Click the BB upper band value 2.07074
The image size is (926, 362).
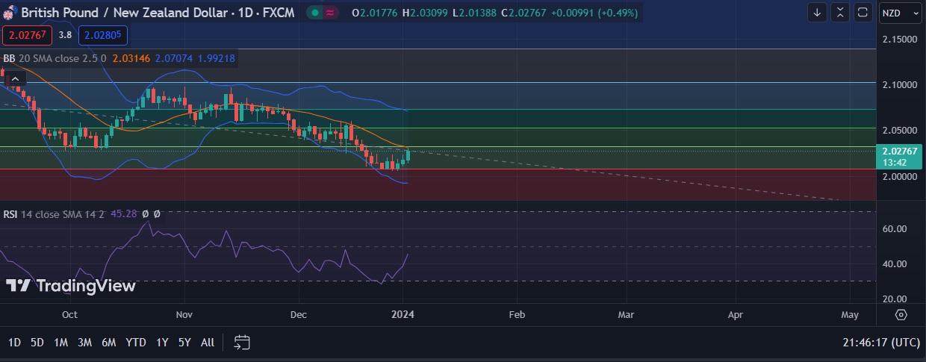tap(174, 57)
